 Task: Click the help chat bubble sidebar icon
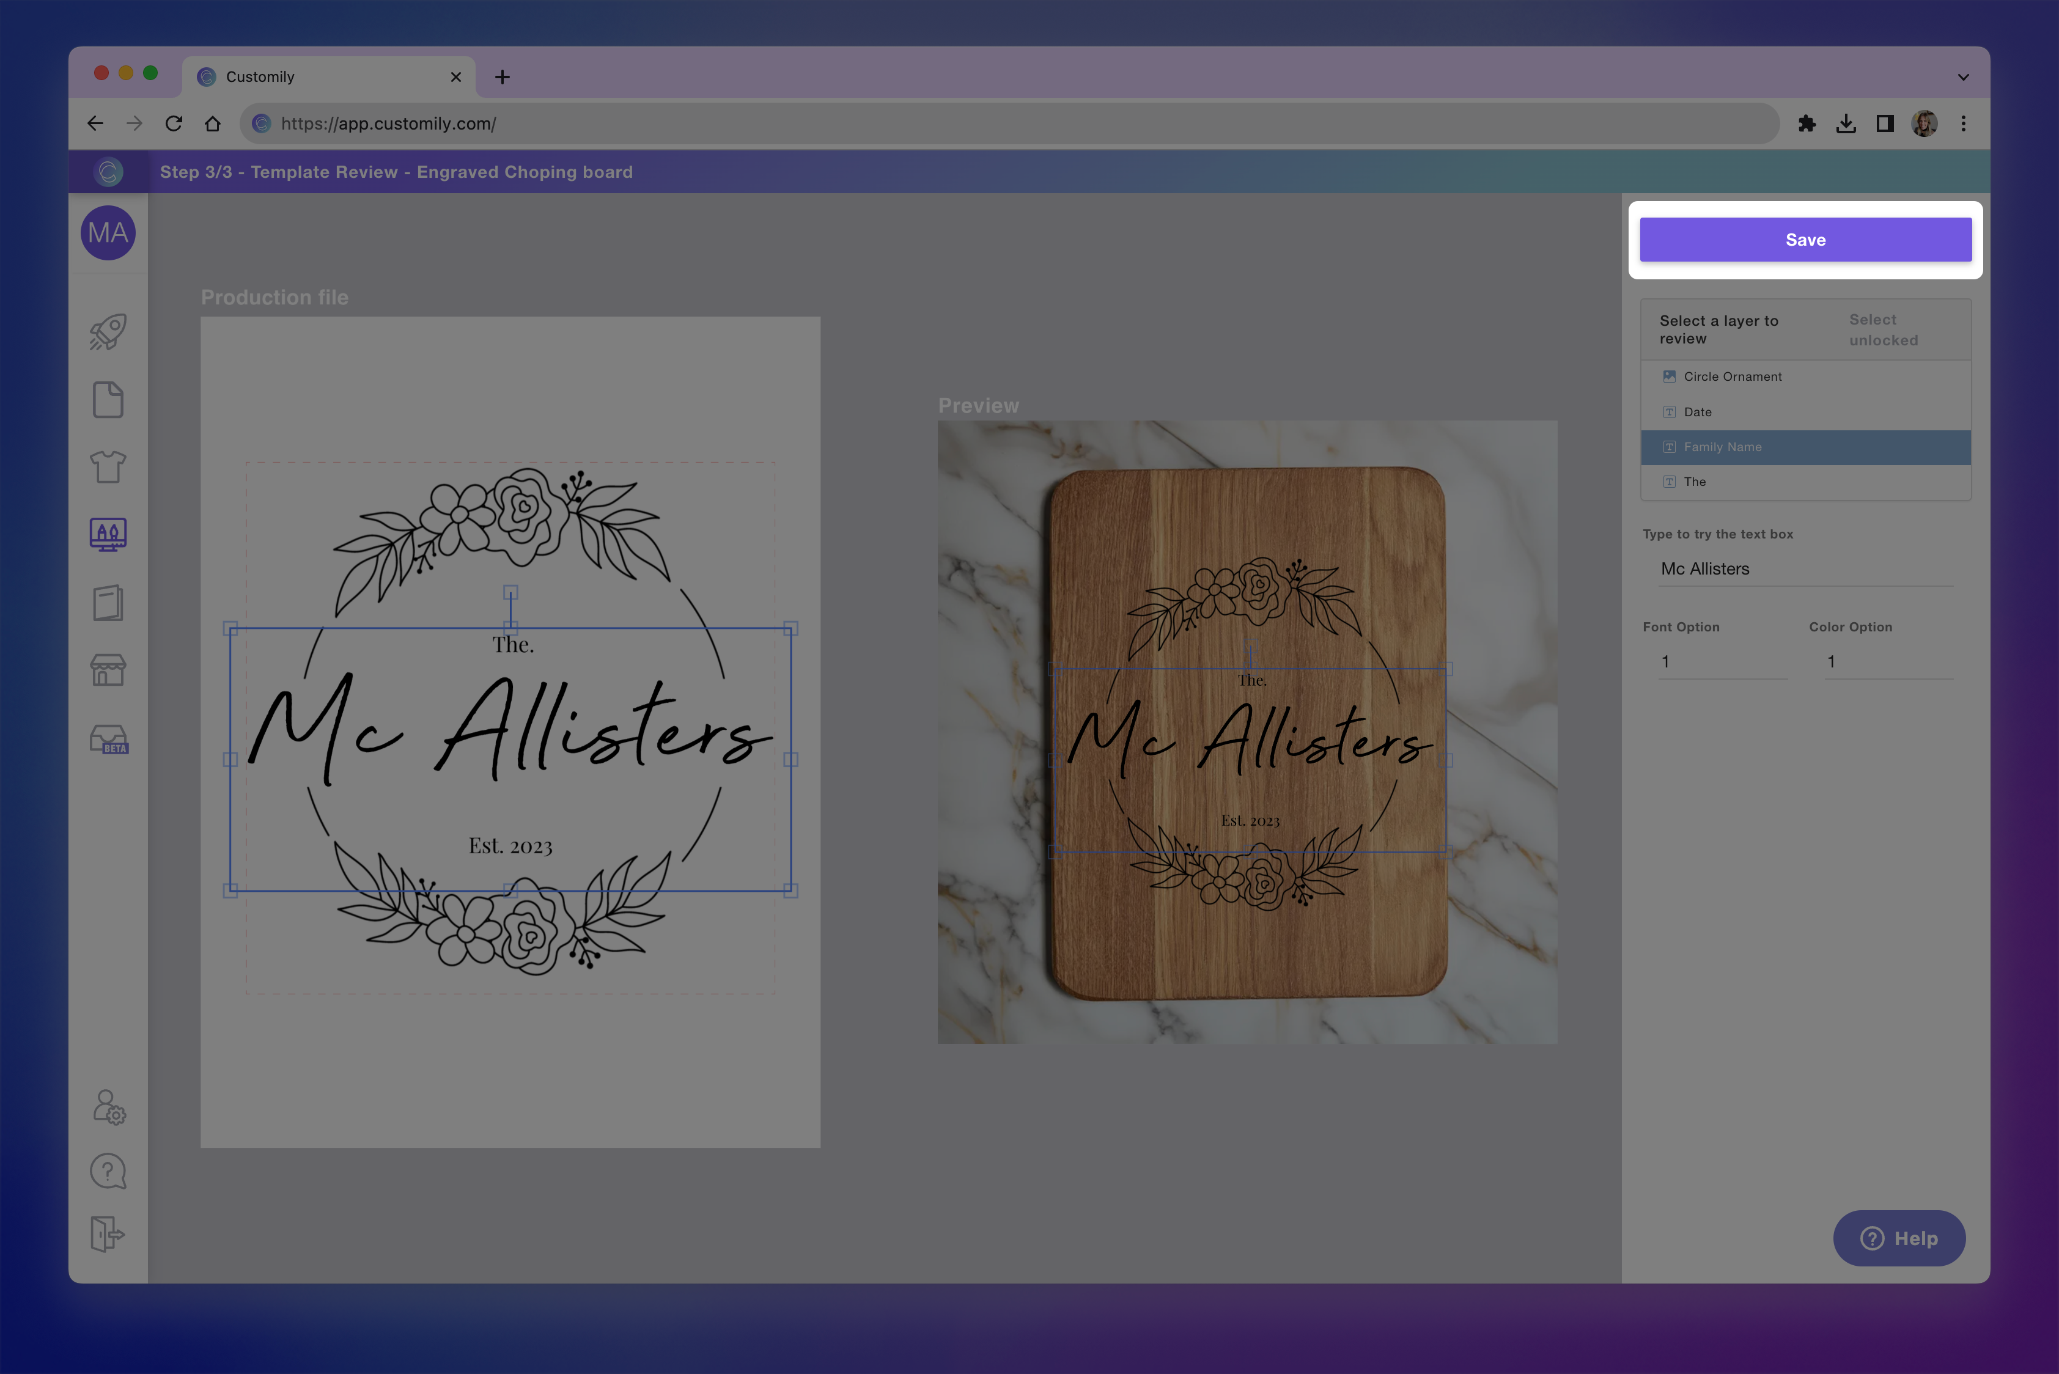pyautogui.click(x=108, y=1170)
